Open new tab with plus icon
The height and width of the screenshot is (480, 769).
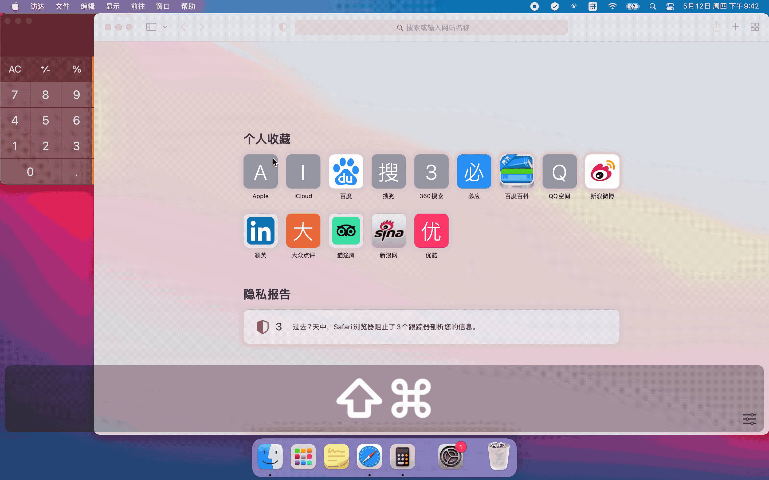(735, 27)
